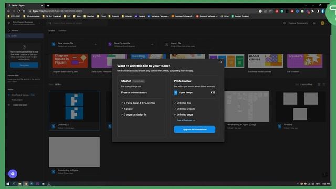Viewport: 336px width, 189px height.
Task: Open File Explorer from the taskbar
Action: coord(20,184)
